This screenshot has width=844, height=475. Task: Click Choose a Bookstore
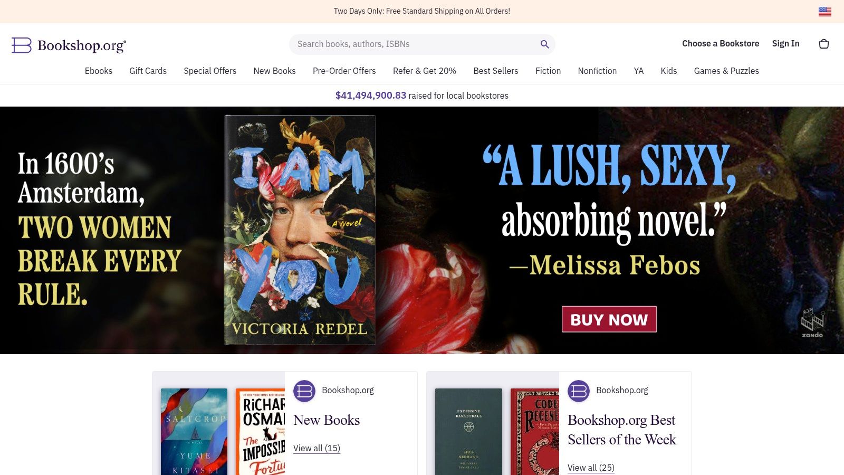coord(721,44)
